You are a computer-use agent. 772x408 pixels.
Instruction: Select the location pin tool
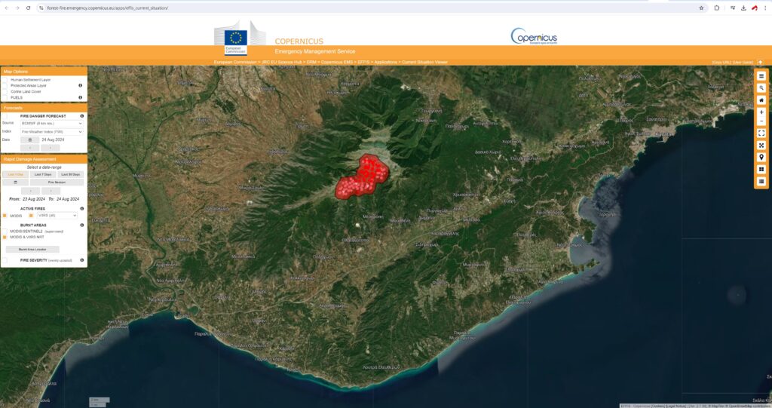click(761, 157)
